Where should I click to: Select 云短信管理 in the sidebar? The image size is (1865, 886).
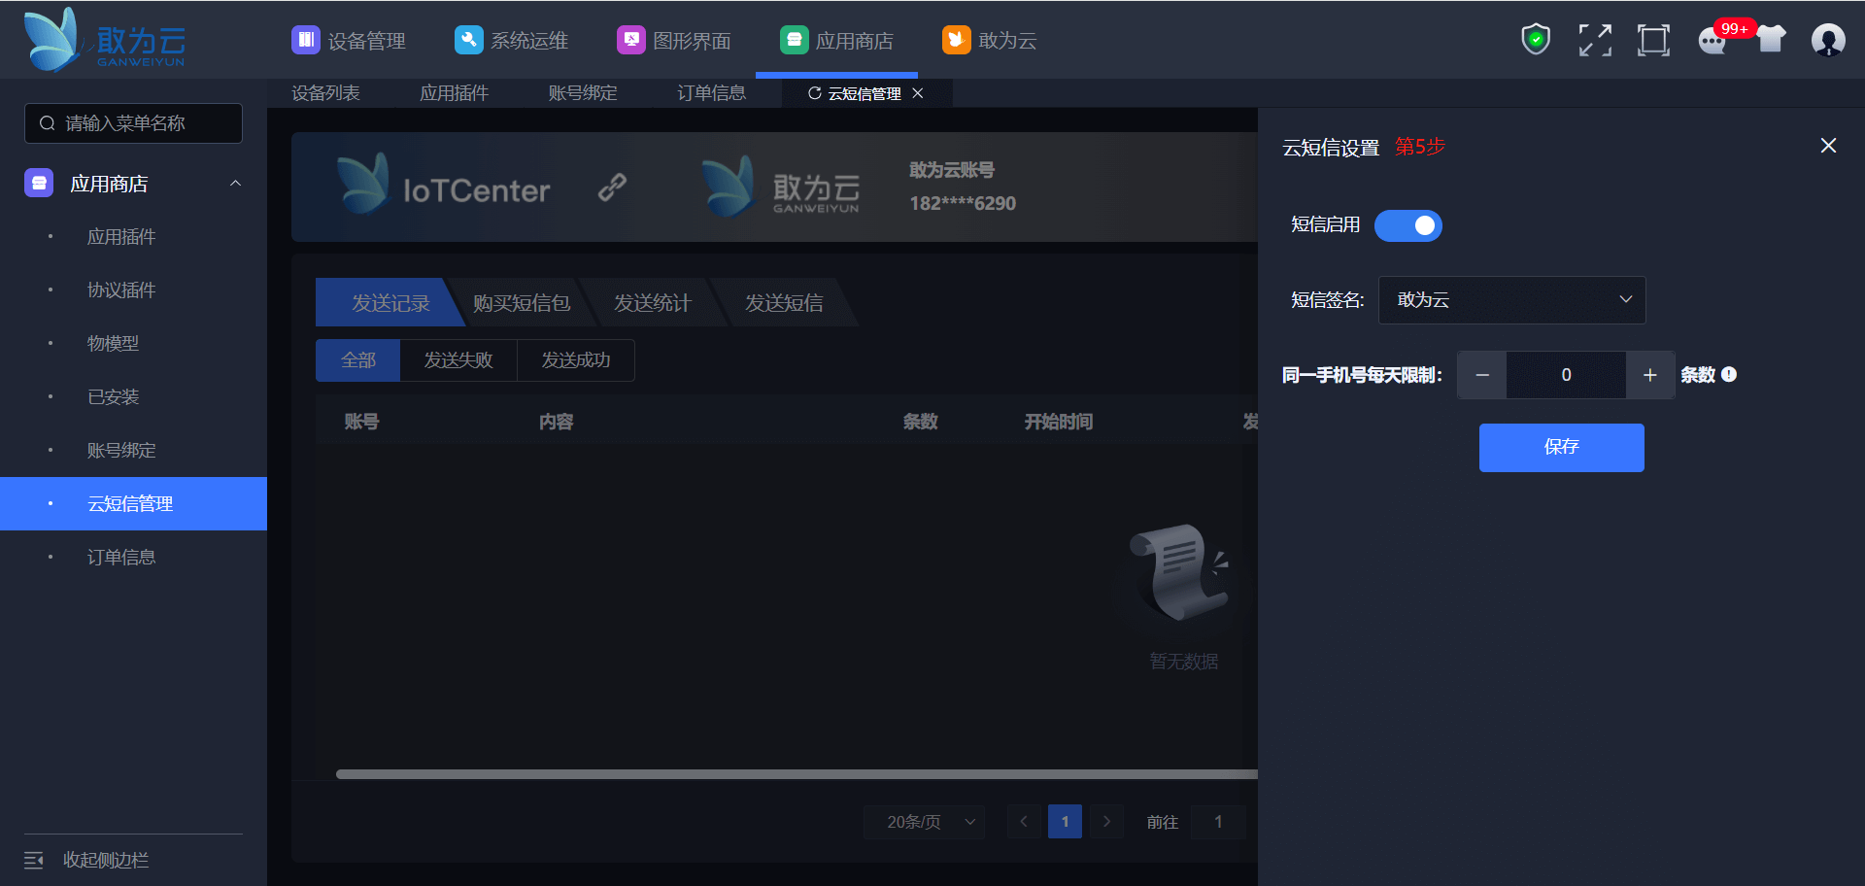[x=133, y=503]
